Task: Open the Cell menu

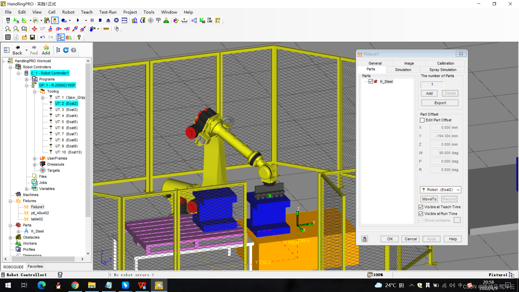Action: click(x=52, y=12)
